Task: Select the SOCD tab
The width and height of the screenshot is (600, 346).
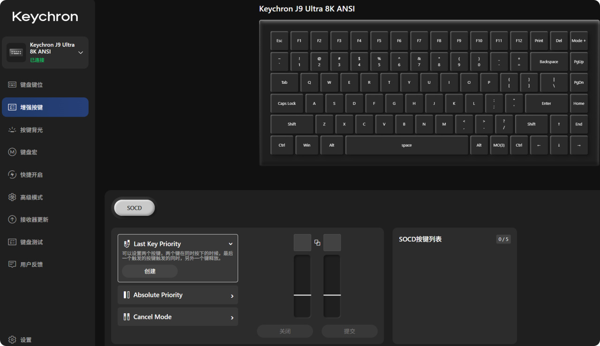Action: pyautogui.click(x=134, y=208)
